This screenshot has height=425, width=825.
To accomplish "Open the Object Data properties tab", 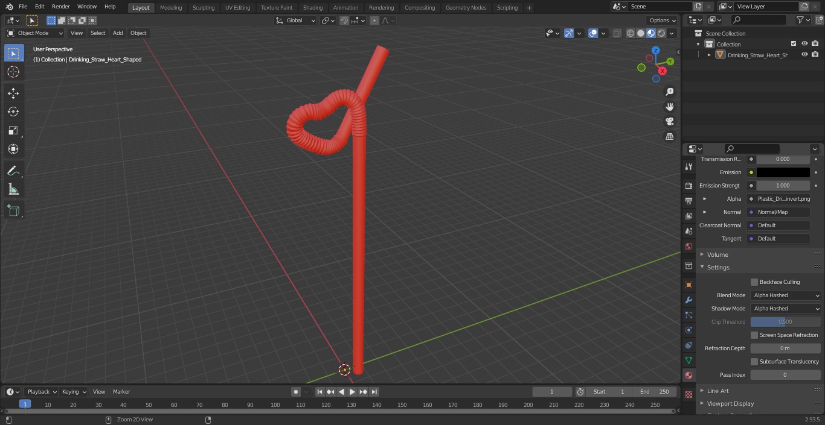I will (689, 360).
